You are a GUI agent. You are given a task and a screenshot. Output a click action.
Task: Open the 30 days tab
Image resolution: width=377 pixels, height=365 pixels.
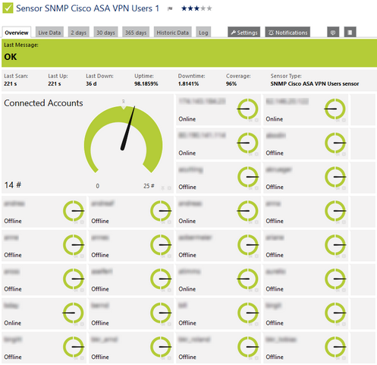click(x=105, y=33)
